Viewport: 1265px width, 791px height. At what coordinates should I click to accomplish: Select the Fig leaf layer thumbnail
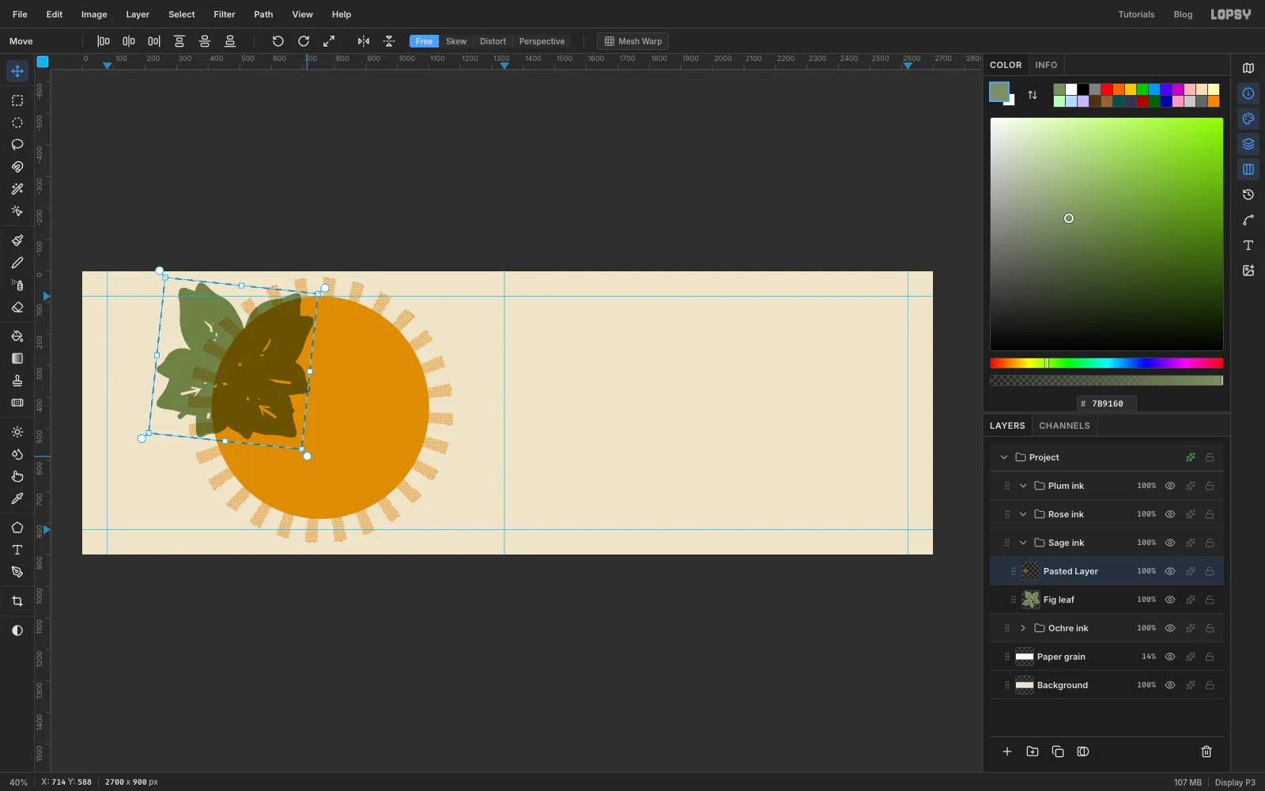[1031, 600]
